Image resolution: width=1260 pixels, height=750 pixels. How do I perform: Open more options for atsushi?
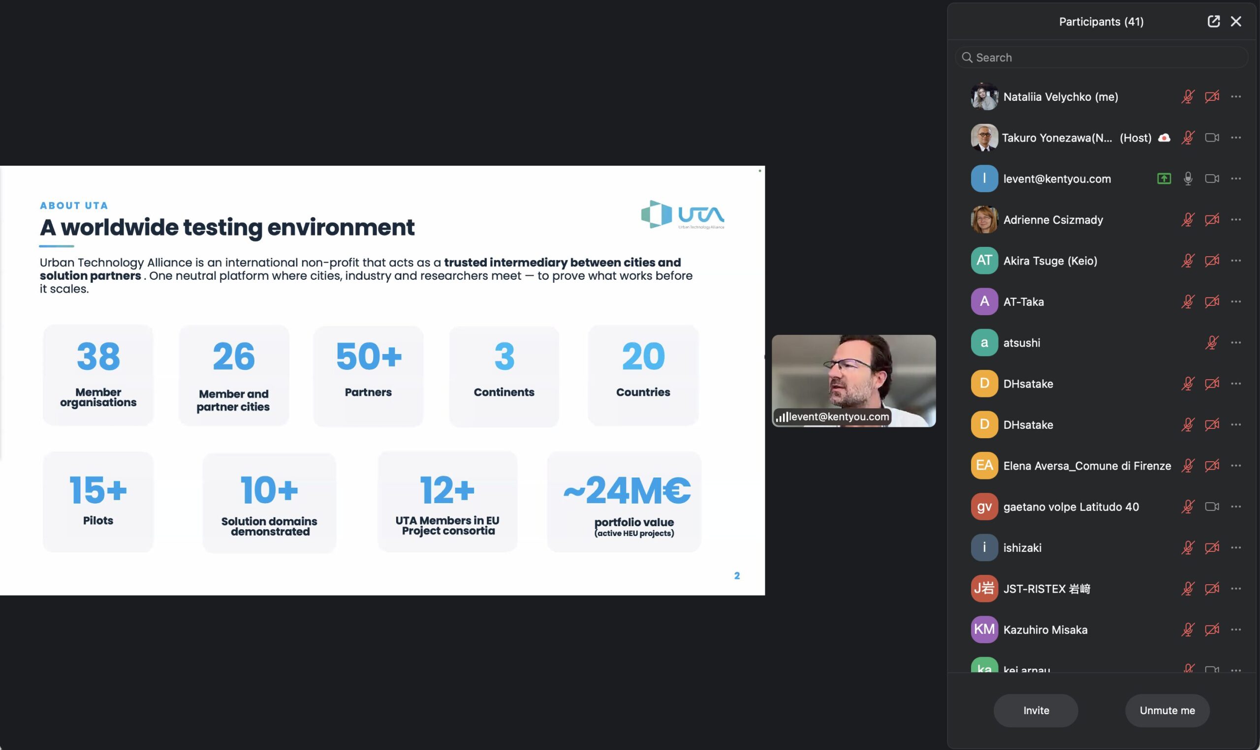tap(1236, 343)
